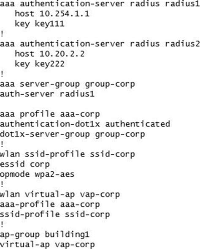Click the ap-group building1 line
The height and width of the screenshot is (249, 200).
click(45, 235)
